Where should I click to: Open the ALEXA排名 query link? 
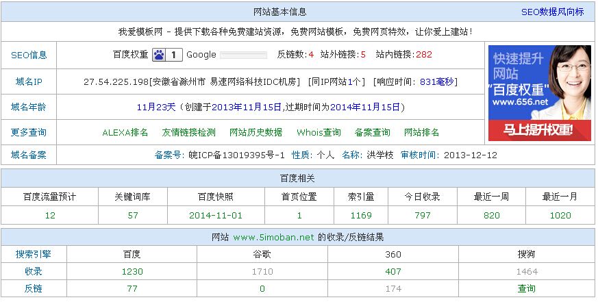(x=125, y=132)
